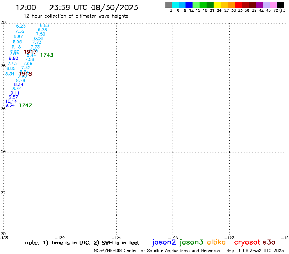Click the '12' color scale label
Viewport: 289px width, 254px height.
pos(191,11)
